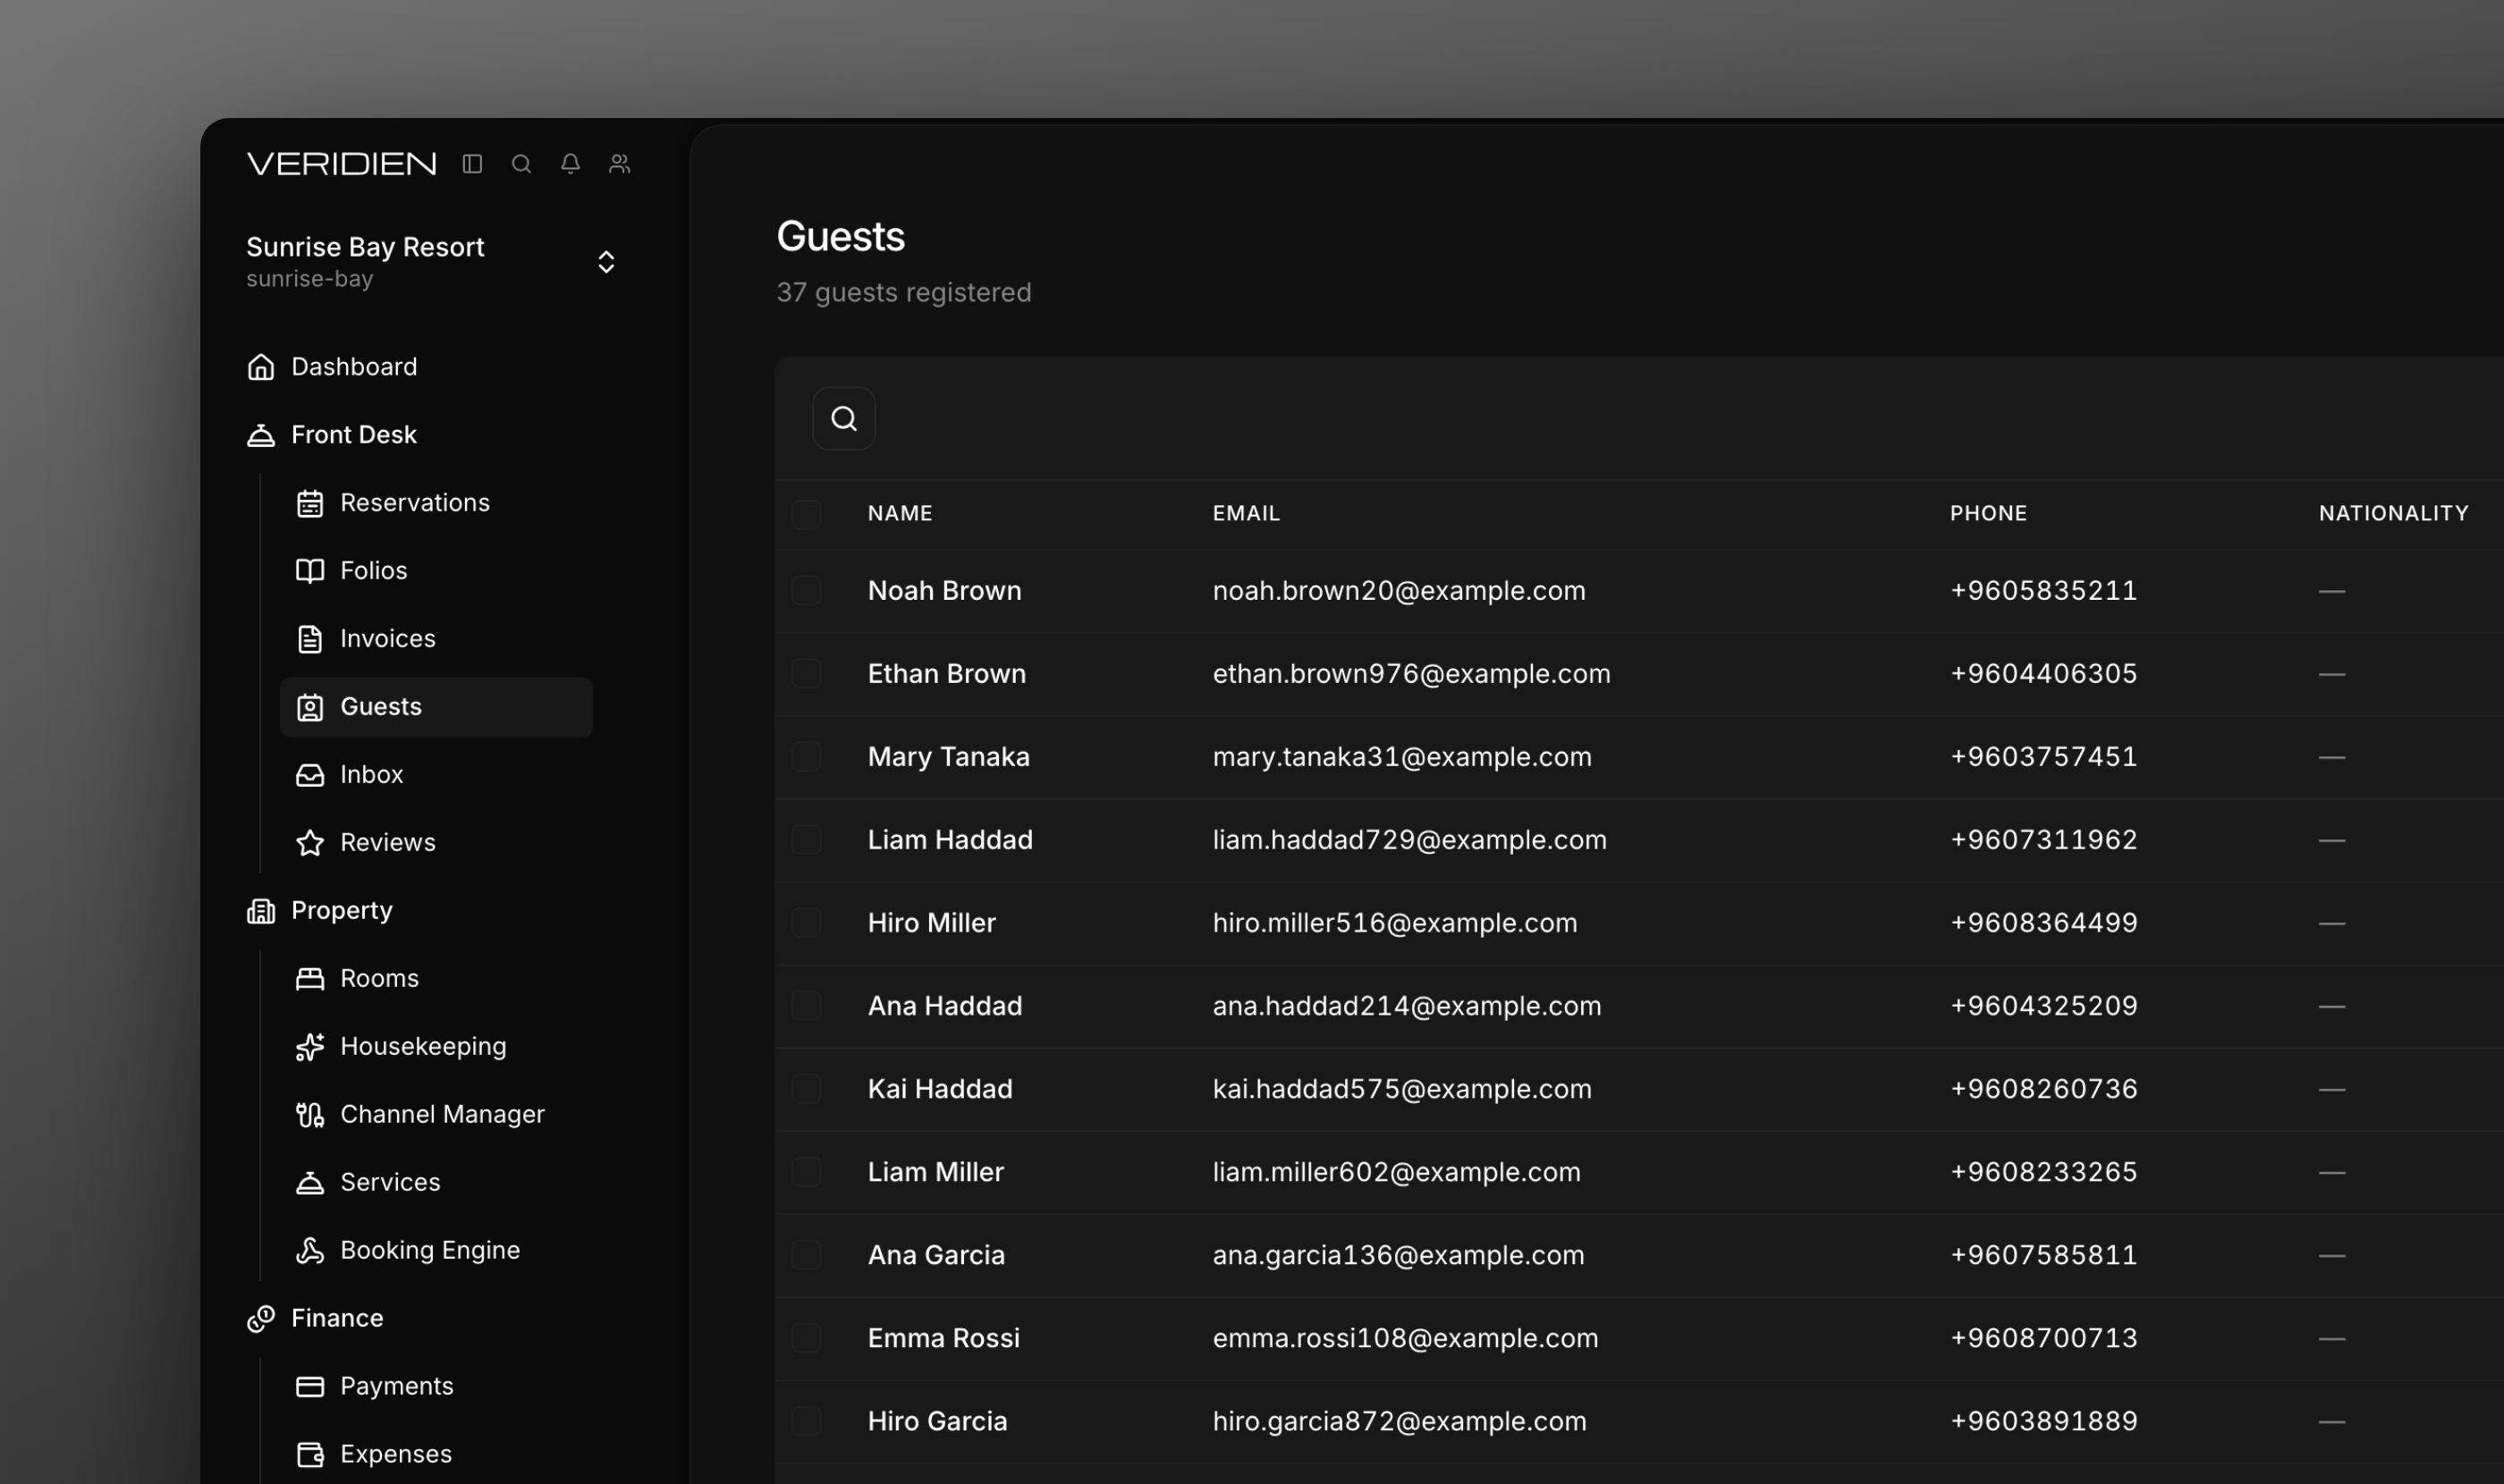Open Rooms page

(380, 979)
